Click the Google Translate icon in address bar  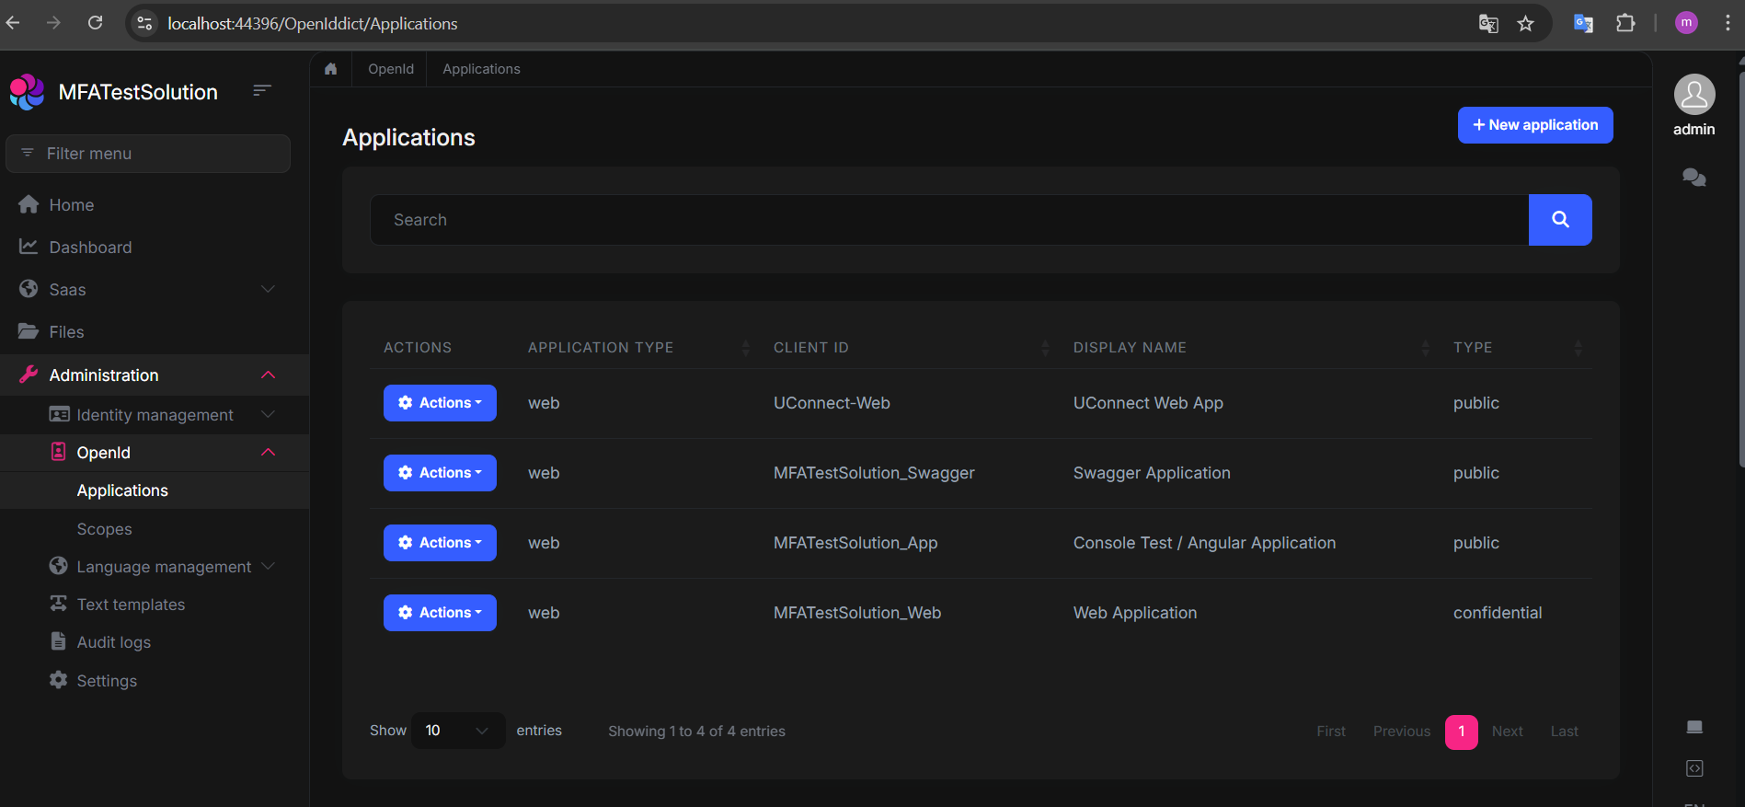click(1487, 24)
